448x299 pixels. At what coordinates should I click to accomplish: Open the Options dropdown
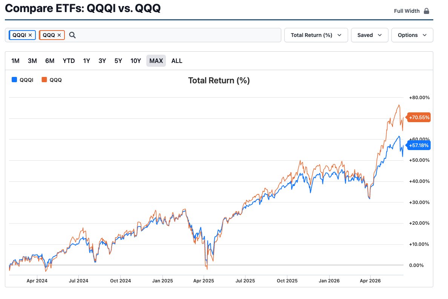point(412,35)
